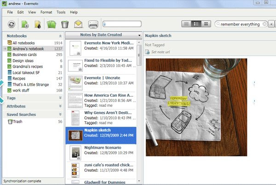
Task: Open the Help menu
Action: point(74,12)
